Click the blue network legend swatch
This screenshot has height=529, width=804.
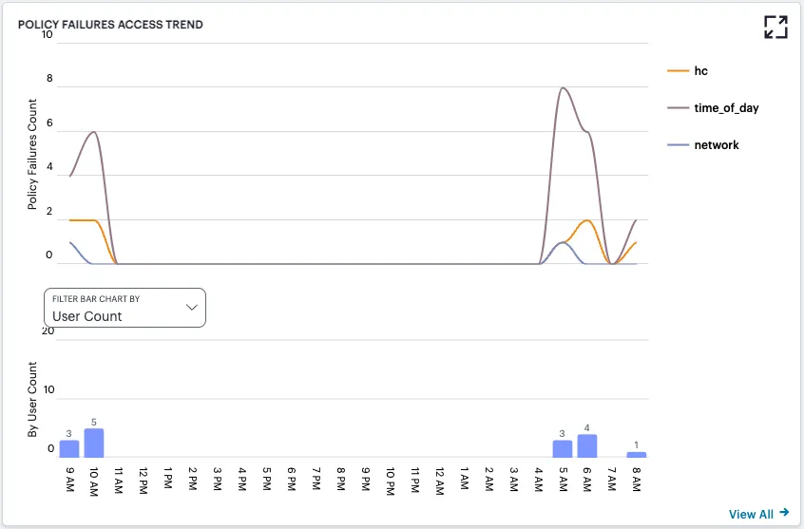tap(678, 145)
